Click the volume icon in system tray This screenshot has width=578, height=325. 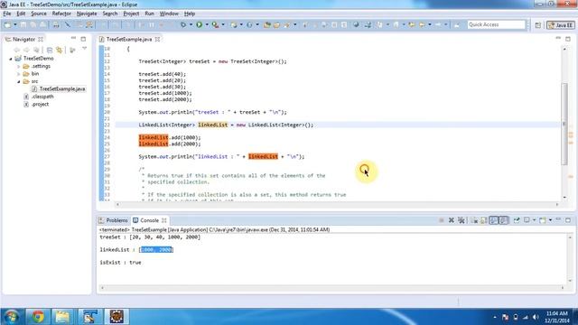pos(536,317)
